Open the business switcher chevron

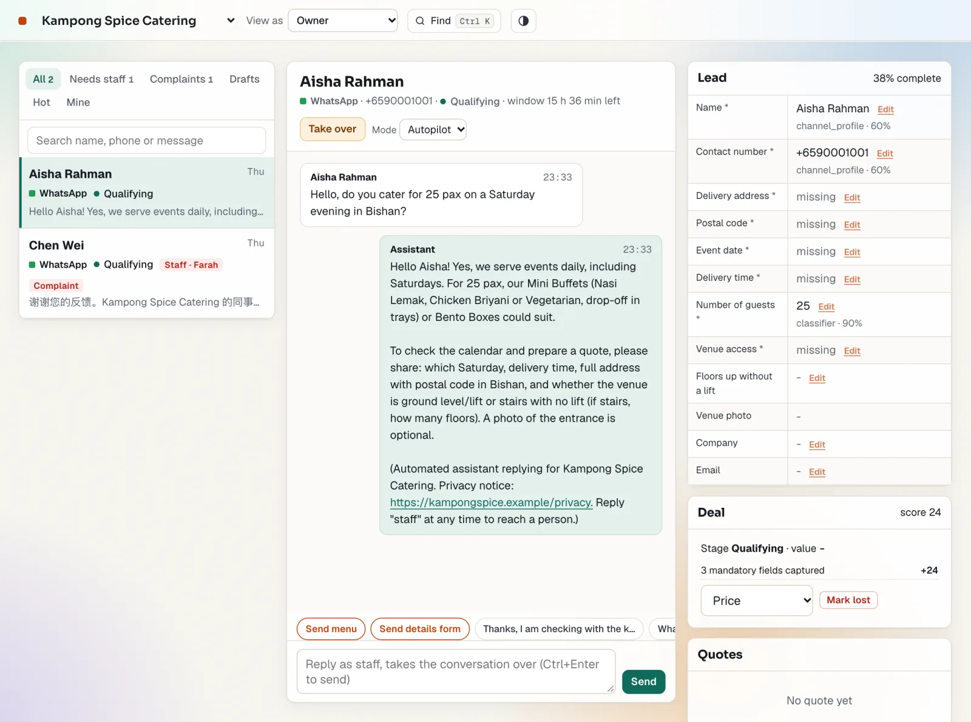pos(231,21)
